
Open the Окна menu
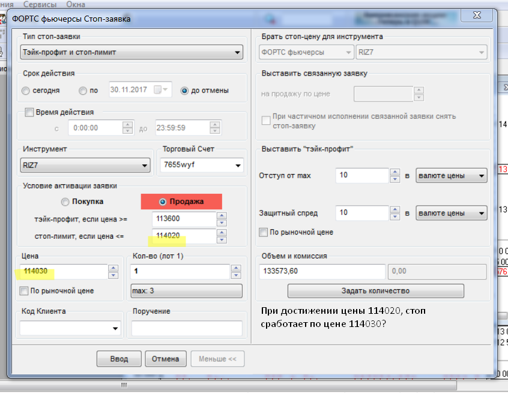[x=76, y=5]
